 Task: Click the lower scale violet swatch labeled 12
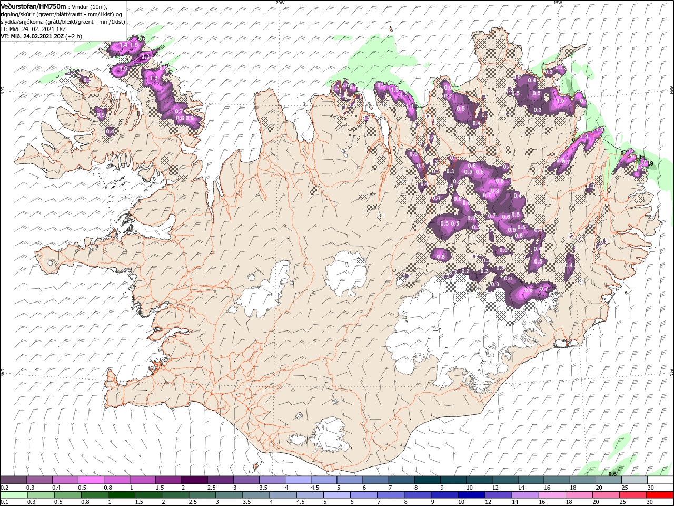(x=499, y=495)
